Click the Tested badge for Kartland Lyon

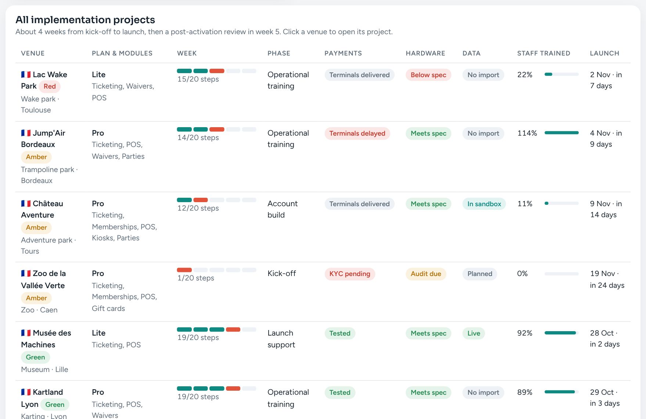click(x=340, y=393)
